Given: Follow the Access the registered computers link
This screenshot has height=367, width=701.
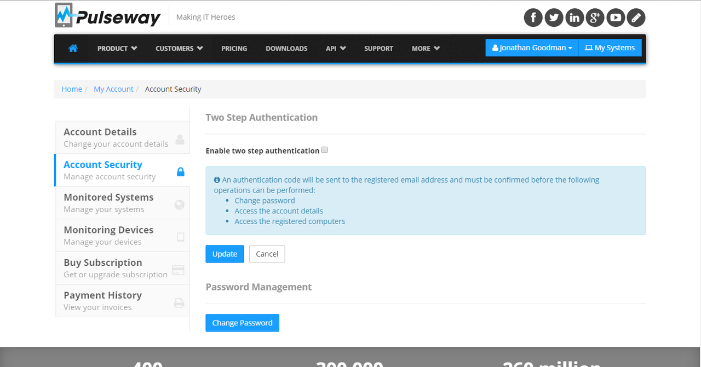Looking at the screenshot, I should click(290, 221).
